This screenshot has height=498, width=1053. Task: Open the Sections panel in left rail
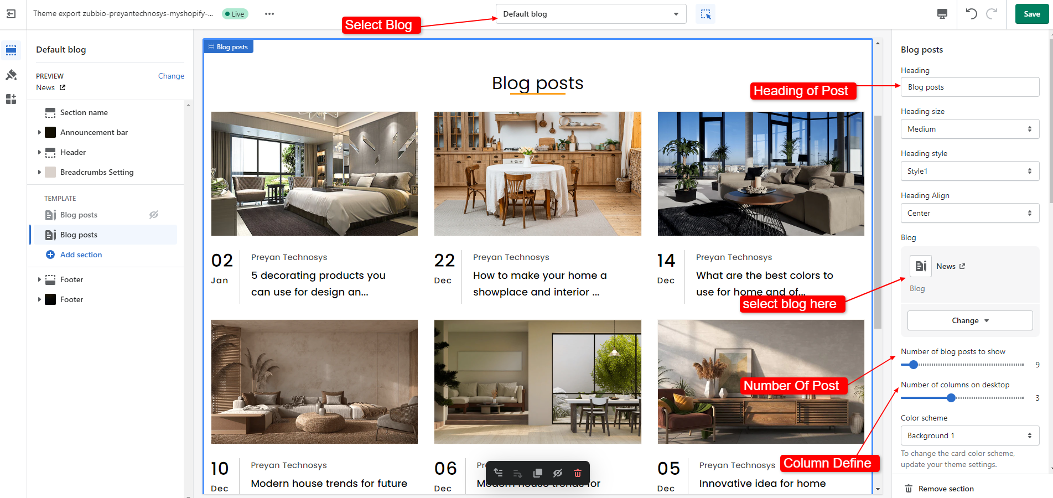pos(11,50)
